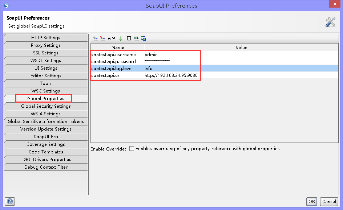Clear property values with square icon
This screenshot has height=210, width=343.
tap(129, 38)
